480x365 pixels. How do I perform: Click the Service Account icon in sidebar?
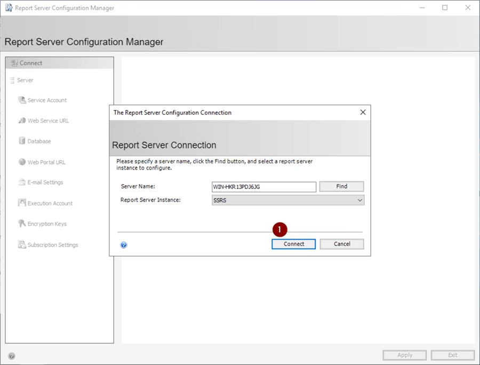click(22, 100)
